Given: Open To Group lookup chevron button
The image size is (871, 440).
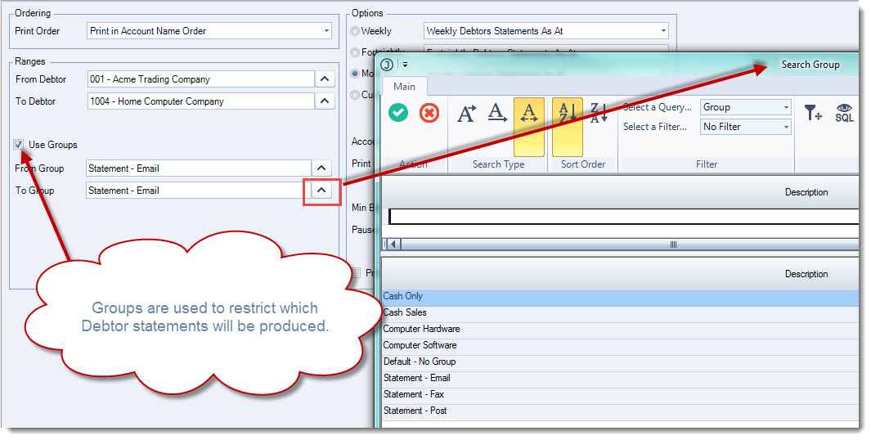Looking at the screenshot, I should [x=321, y=190].
